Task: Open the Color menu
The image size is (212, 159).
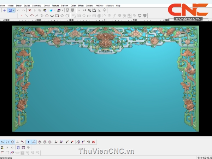Action: [x=73, y=6]
